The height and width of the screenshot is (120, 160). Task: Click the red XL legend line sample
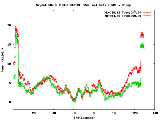(147, 12)
